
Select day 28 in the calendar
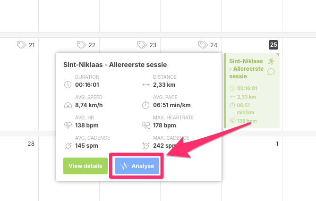[31, 143]
